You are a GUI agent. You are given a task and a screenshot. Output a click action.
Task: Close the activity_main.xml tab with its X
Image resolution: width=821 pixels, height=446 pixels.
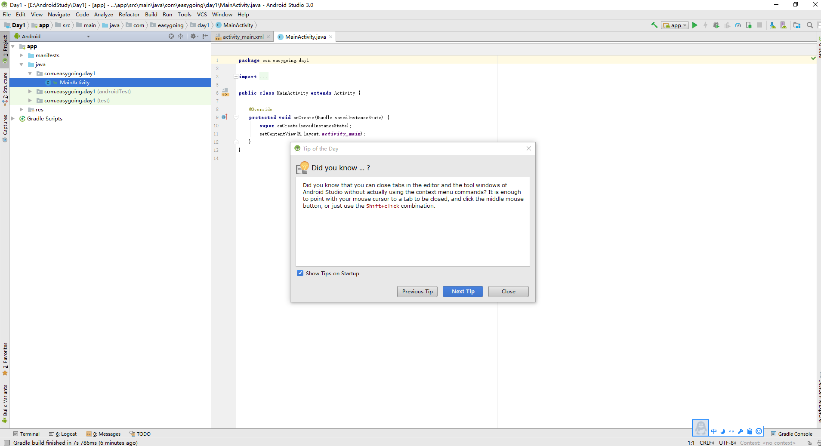point(268,37)
